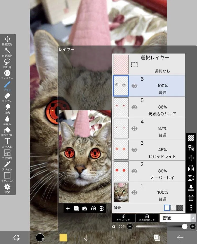Image resolution: width=197 pixels, height=244 pixels.
Task: Click the checkerboard clear-layer icon in right strip
Action: (x=191, y=138)
